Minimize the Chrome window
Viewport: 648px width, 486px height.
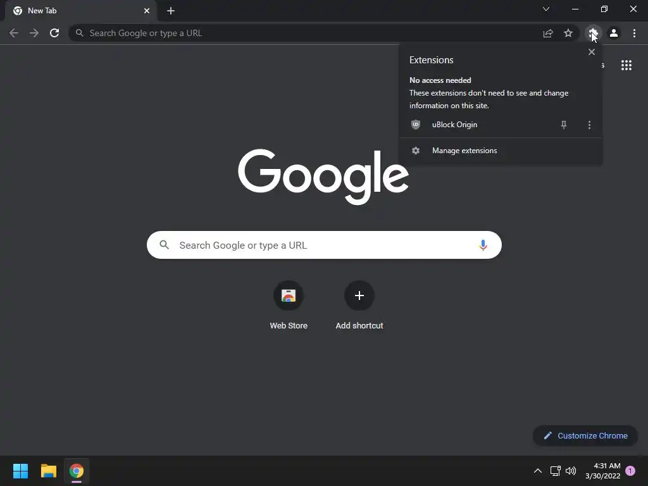(575, 9)
